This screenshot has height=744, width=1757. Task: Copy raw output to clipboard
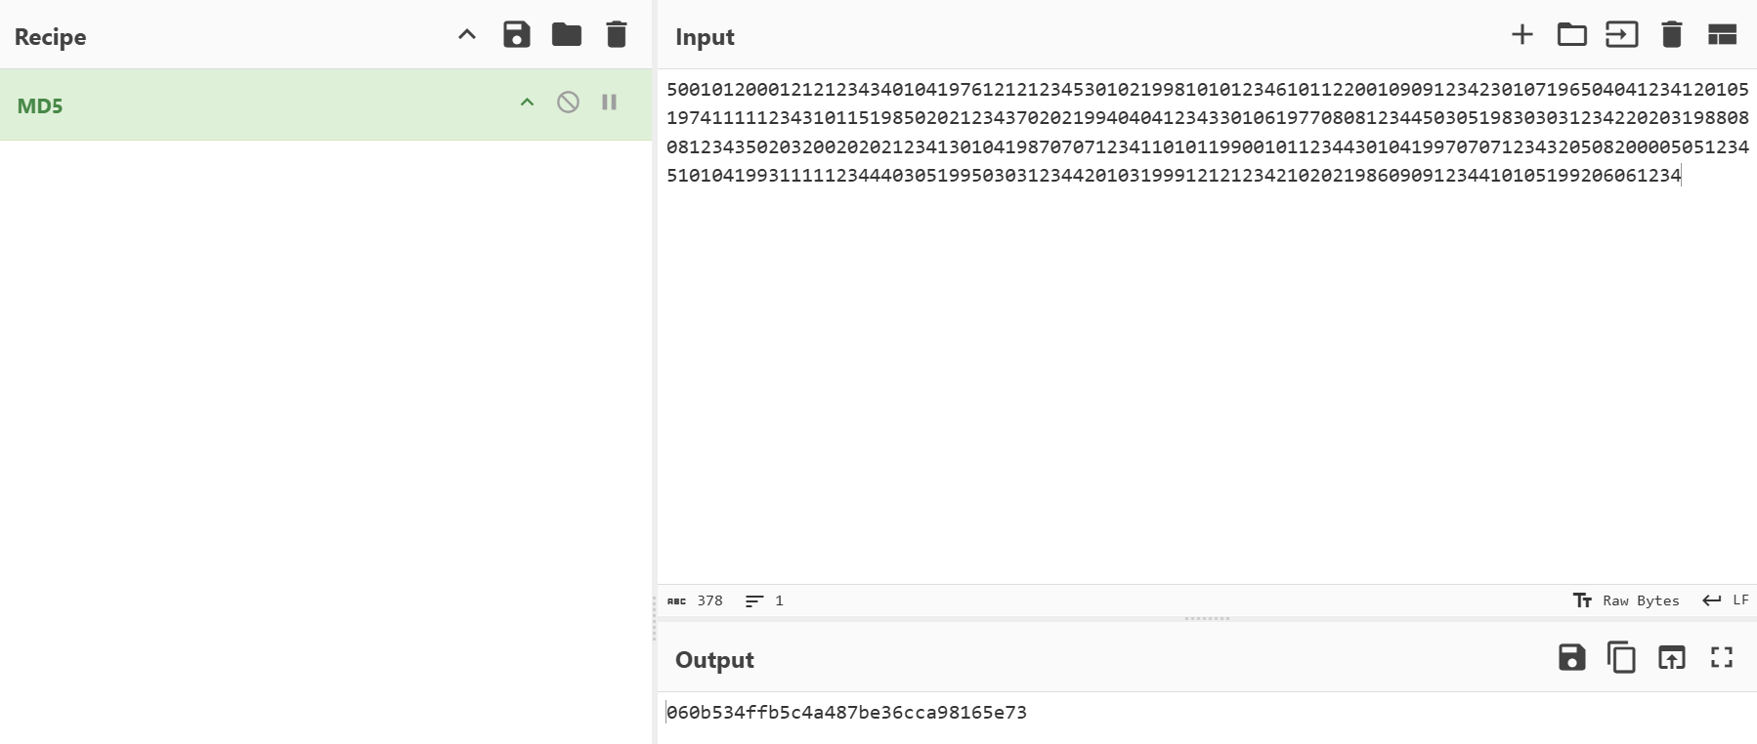[1621, 658]
